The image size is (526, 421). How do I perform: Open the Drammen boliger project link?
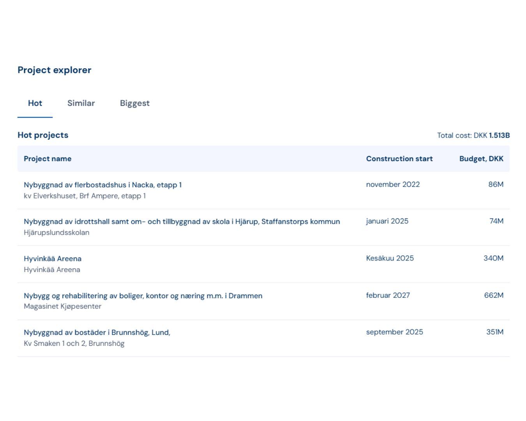click(143, 295)
